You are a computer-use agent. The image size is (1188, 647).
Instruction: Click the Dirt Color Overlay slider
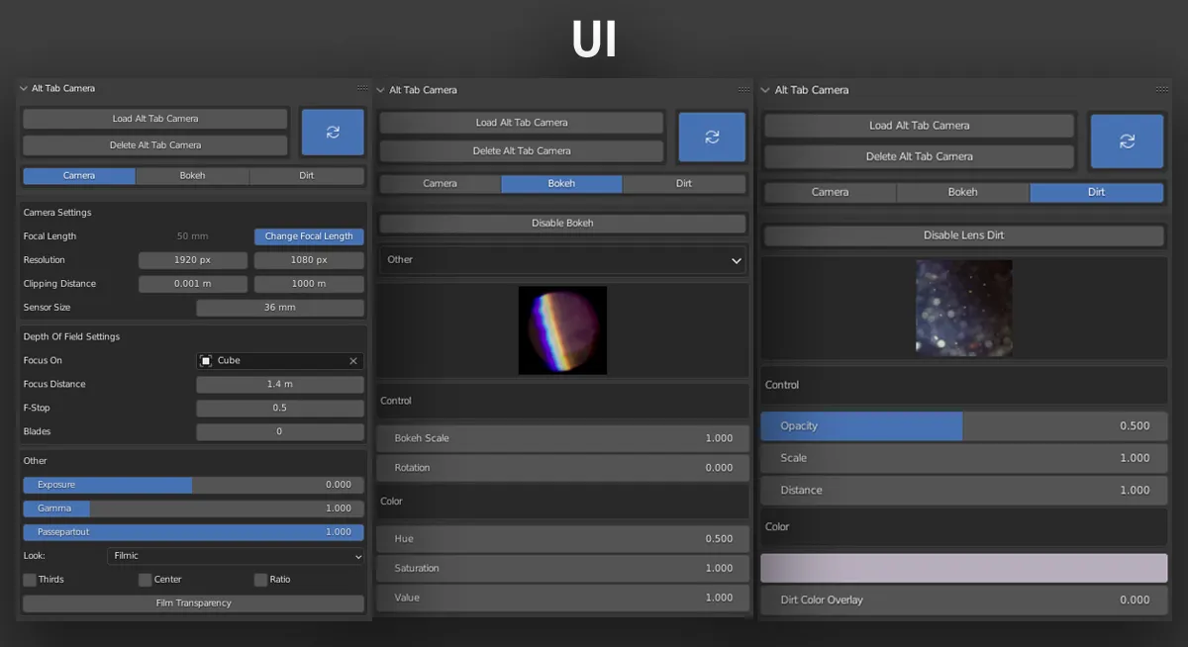[x=964, y=600]
